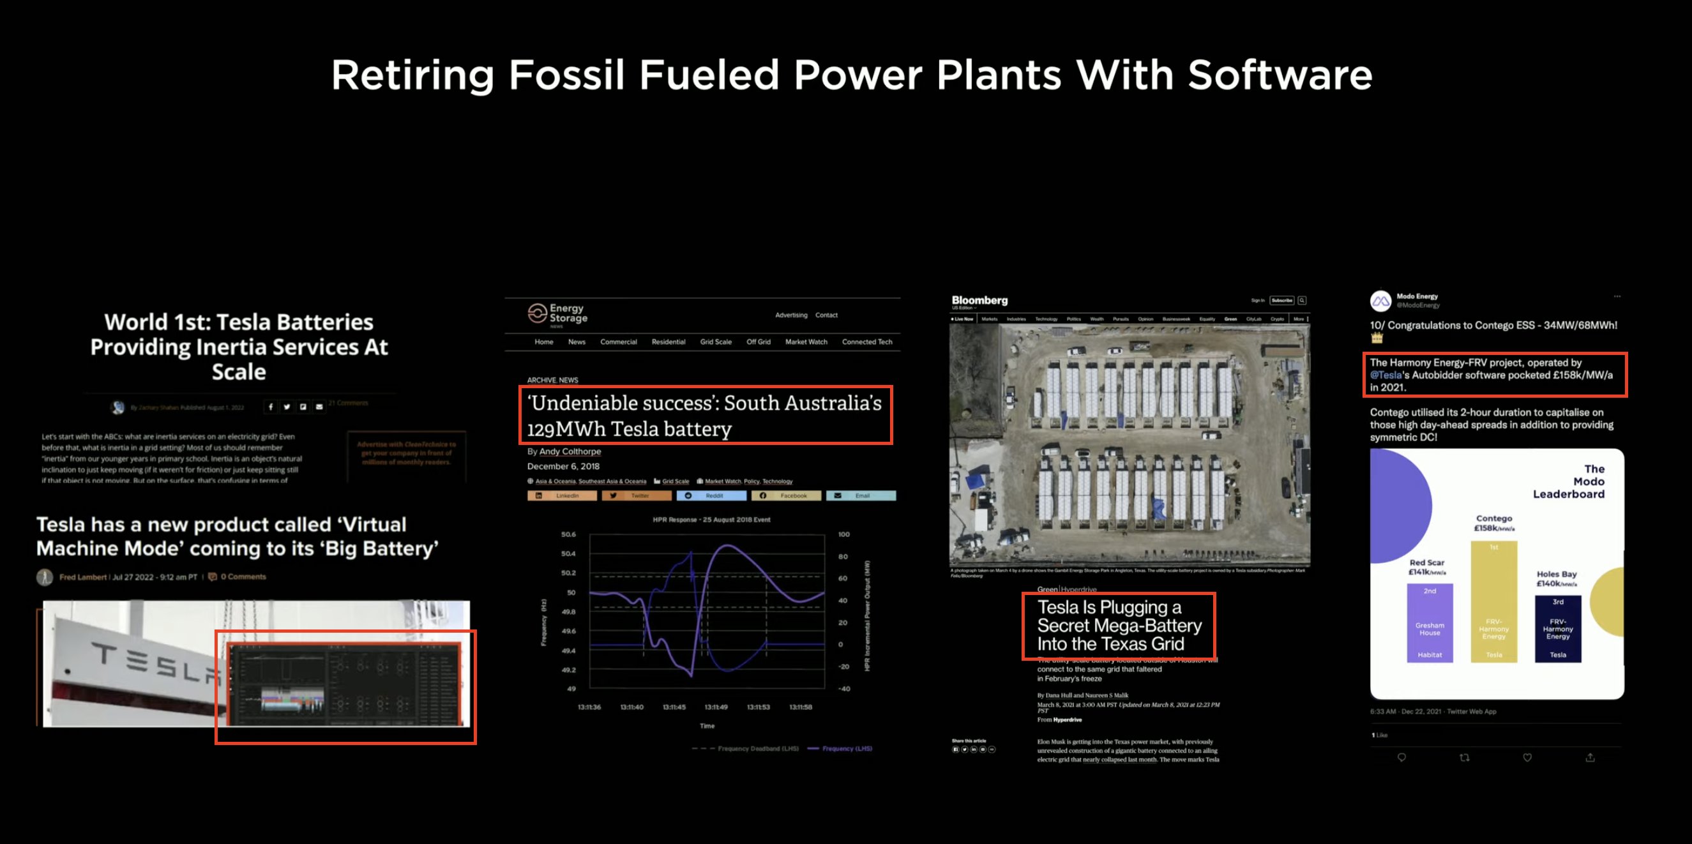1692x844 pixels.
Task: Click Bloomberg email share icon
Action: (983, 750)
